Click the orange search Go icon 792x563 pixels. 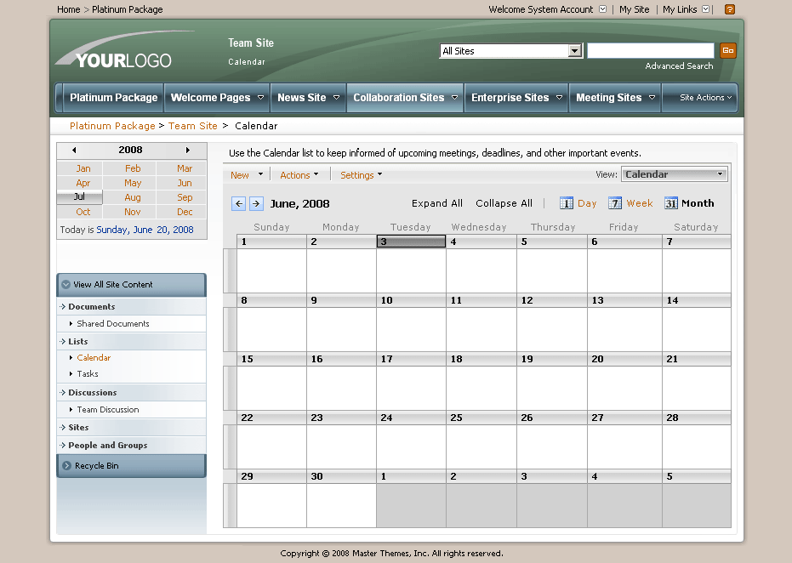[x=727, y=51]
